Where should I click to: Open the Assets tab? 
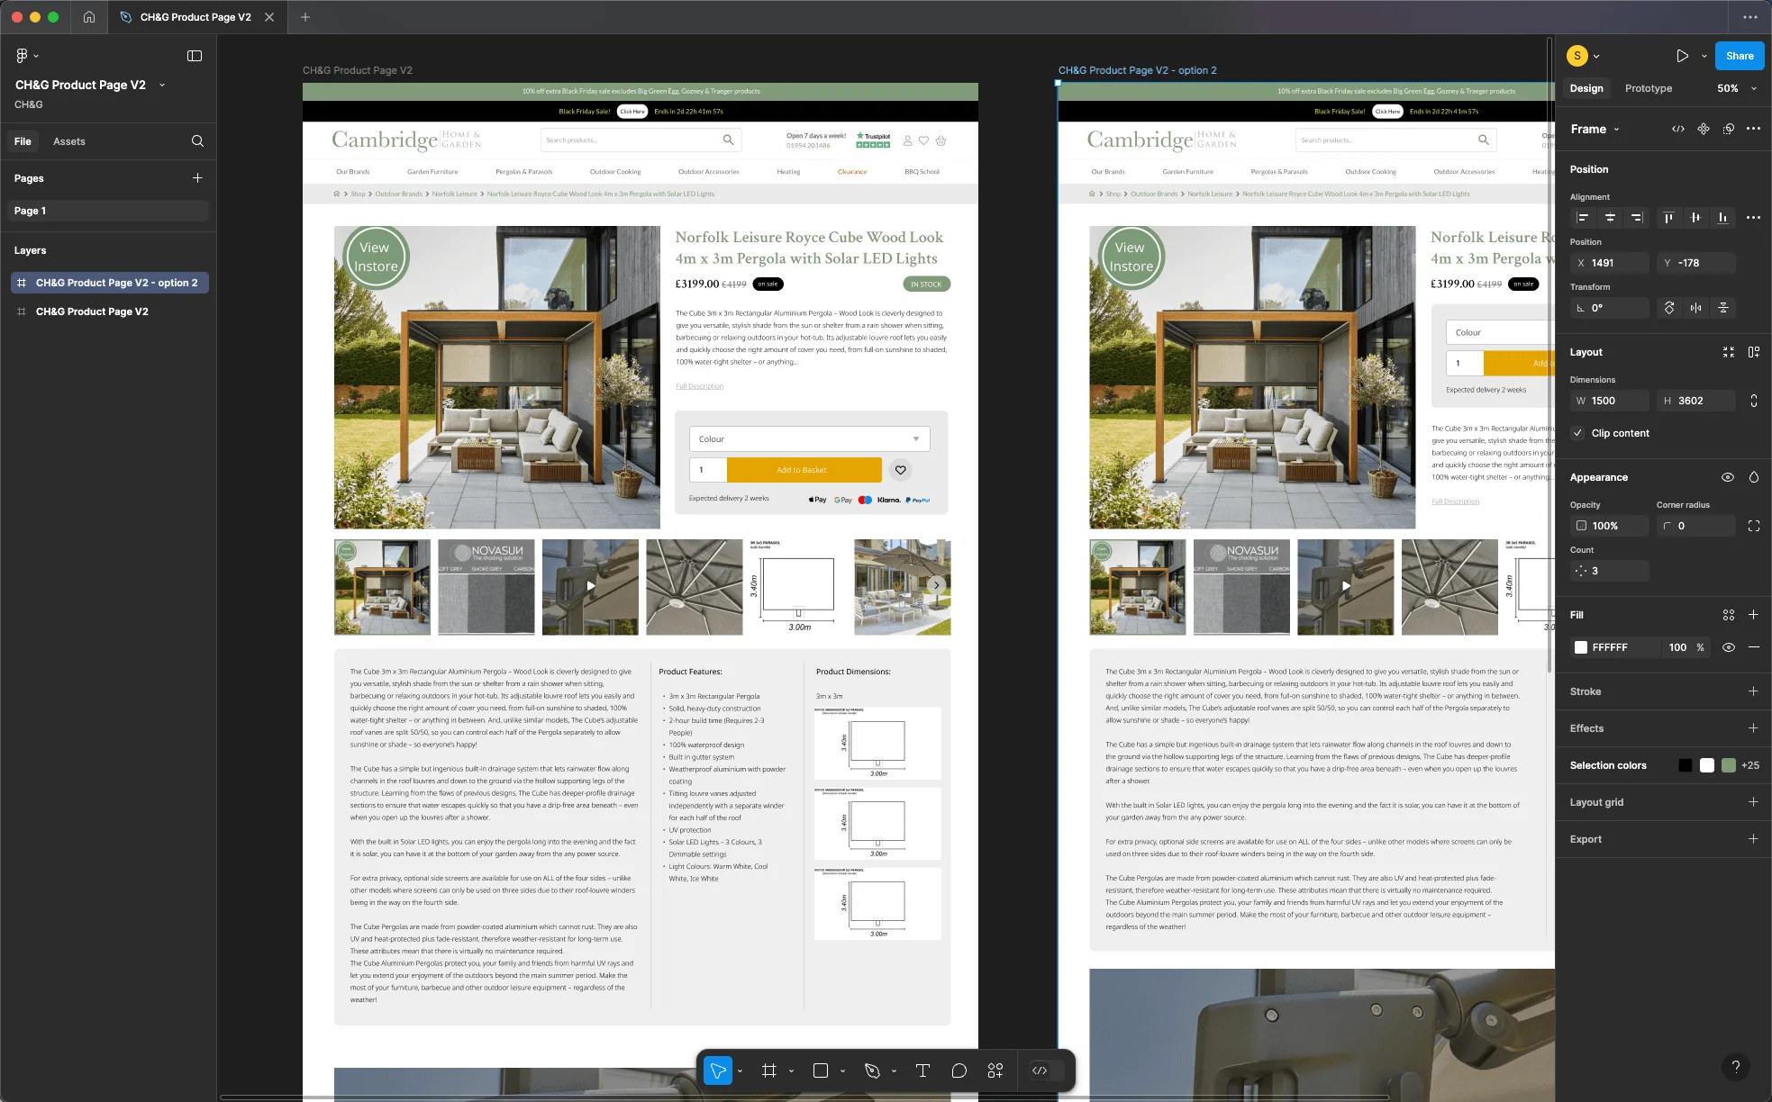coord(68,141)
